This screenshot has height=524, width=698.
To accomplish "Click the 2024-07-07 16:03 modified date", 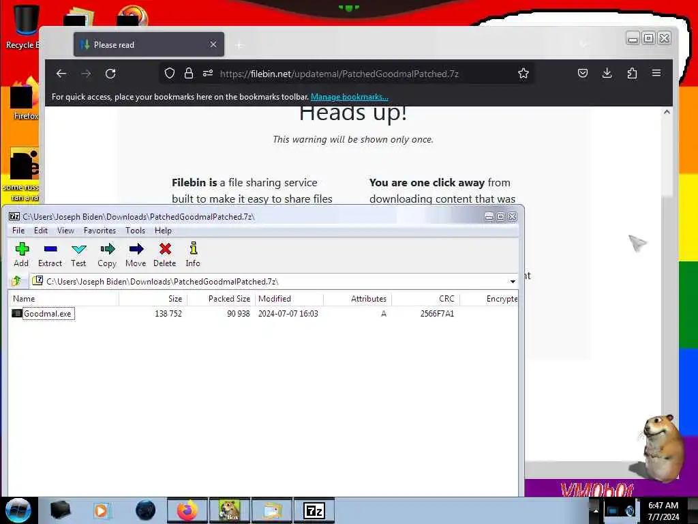I will pos(288,314).
